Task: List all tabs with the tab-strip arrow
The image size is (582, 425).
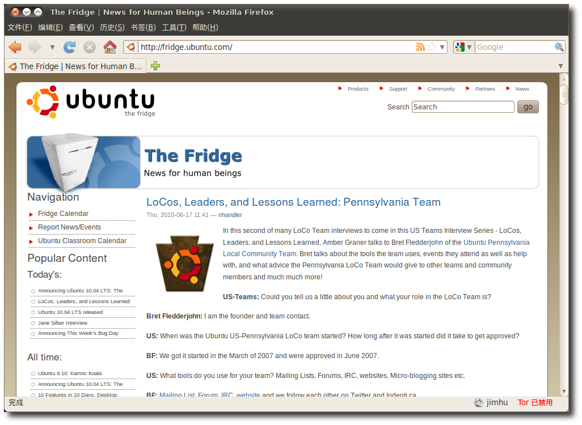Action: 560,66
